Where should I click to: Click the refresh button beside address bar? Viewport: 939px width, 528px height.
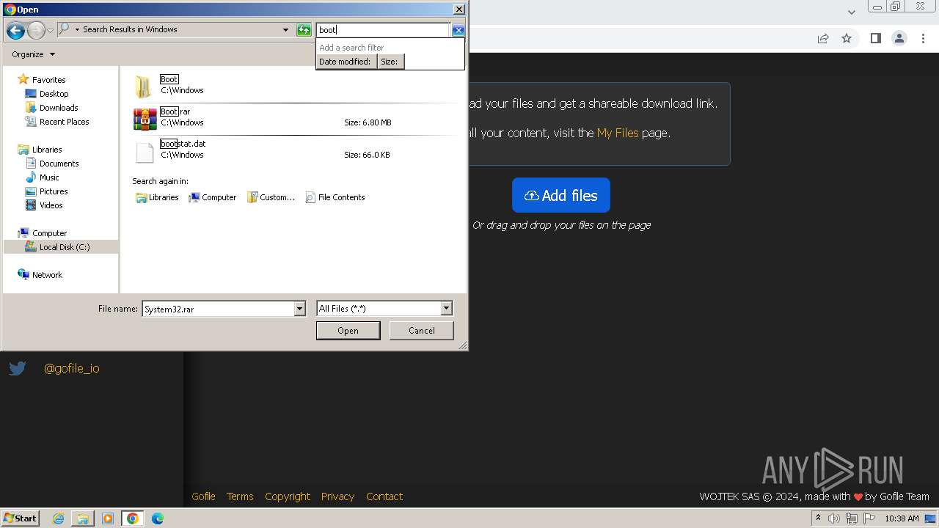(304, 30)
